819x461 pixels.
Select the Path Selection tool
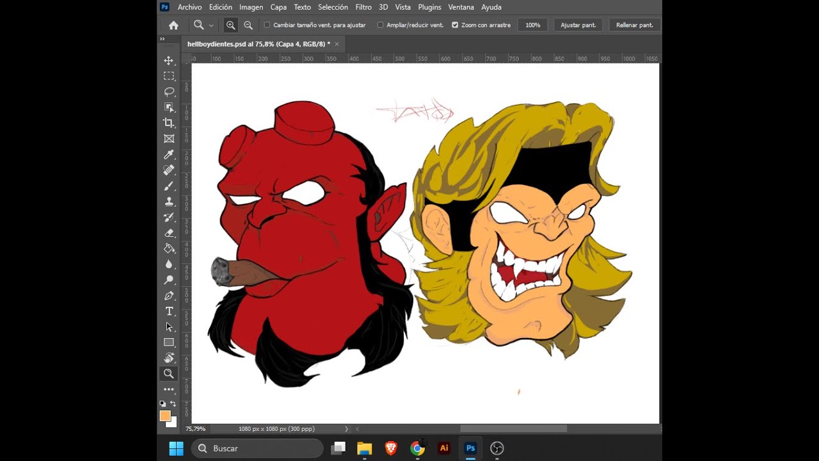(169, 327)
